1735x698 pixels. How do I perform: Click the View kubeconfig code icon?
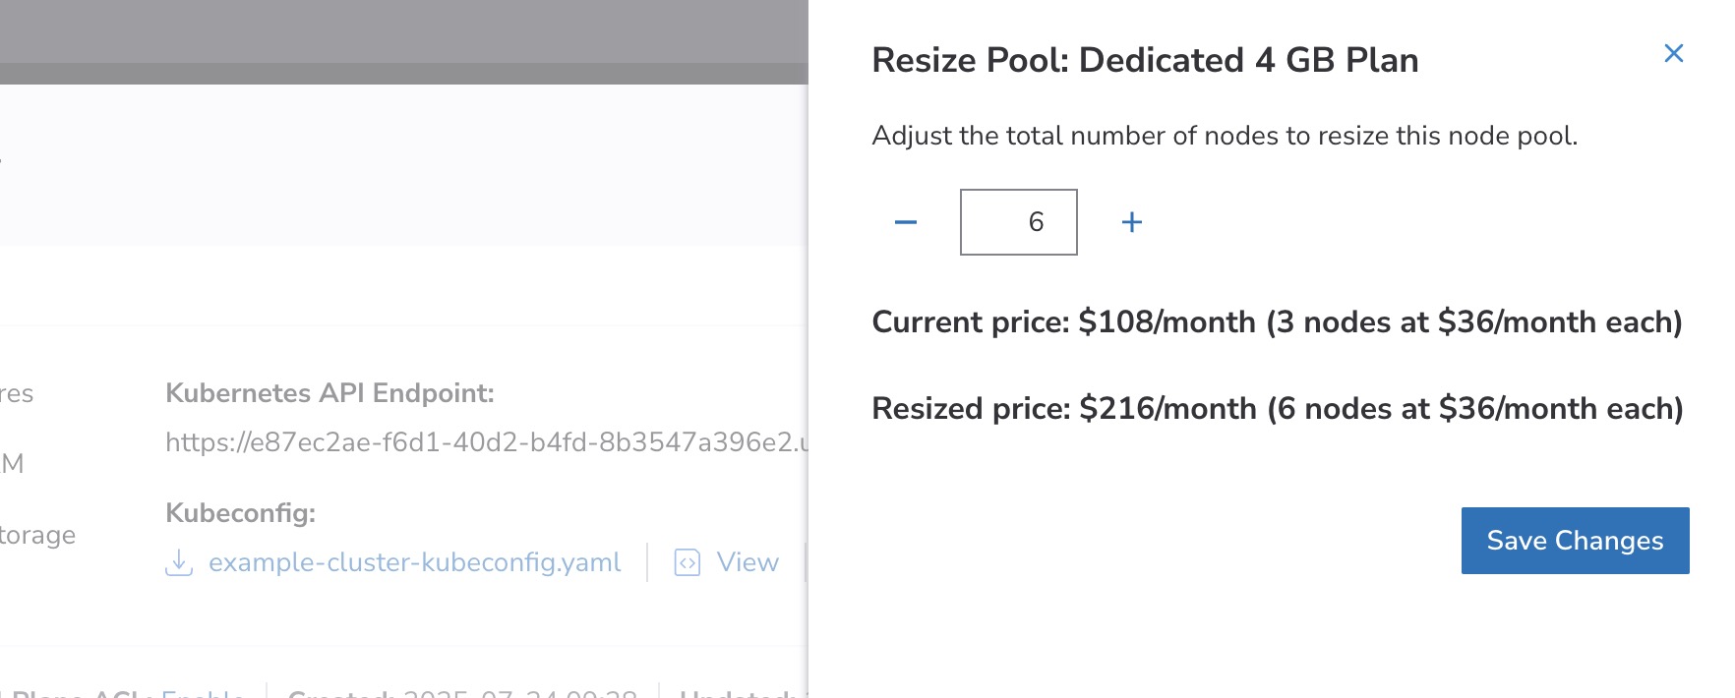[x=687, y=562]
